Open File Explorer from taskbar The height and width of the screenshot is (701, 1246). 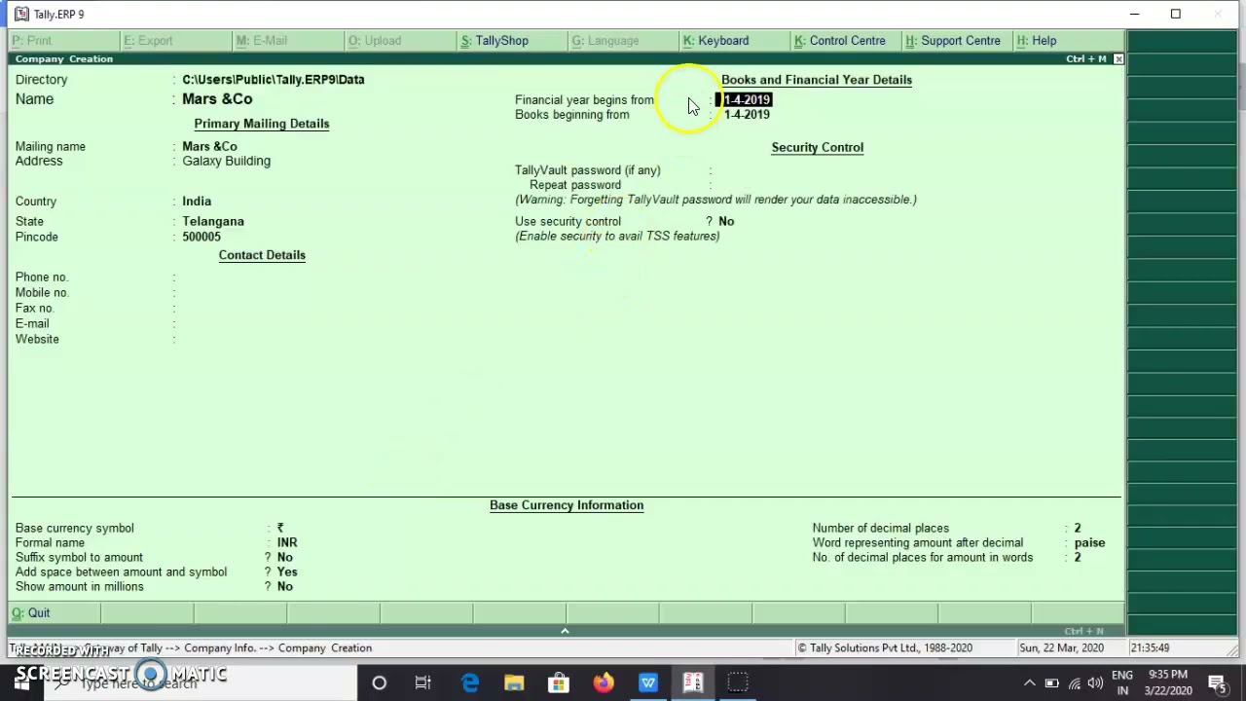pos(514,683)
